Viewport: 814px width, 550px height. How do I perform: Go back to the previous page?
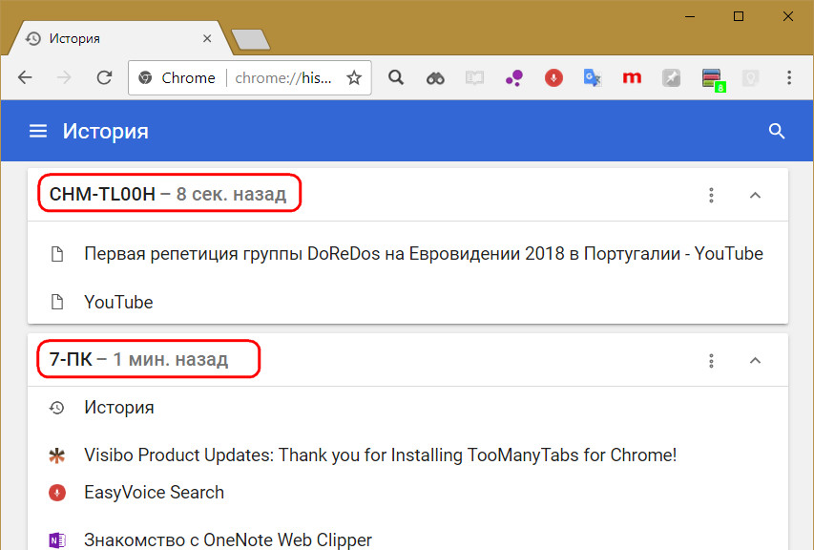point(26,78)
